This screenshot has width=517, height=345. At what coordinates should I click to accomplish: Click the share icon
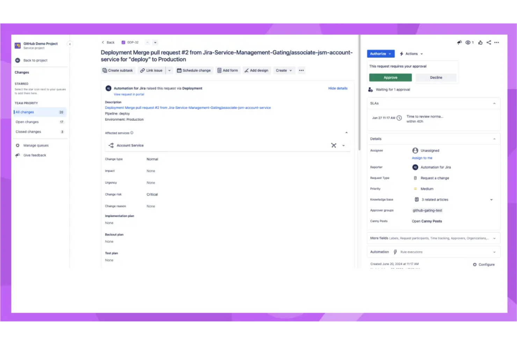pos(489,43)
